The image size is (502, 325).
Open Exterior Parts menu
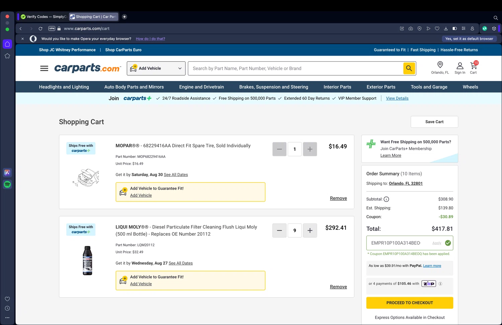[x=381, y=87]
